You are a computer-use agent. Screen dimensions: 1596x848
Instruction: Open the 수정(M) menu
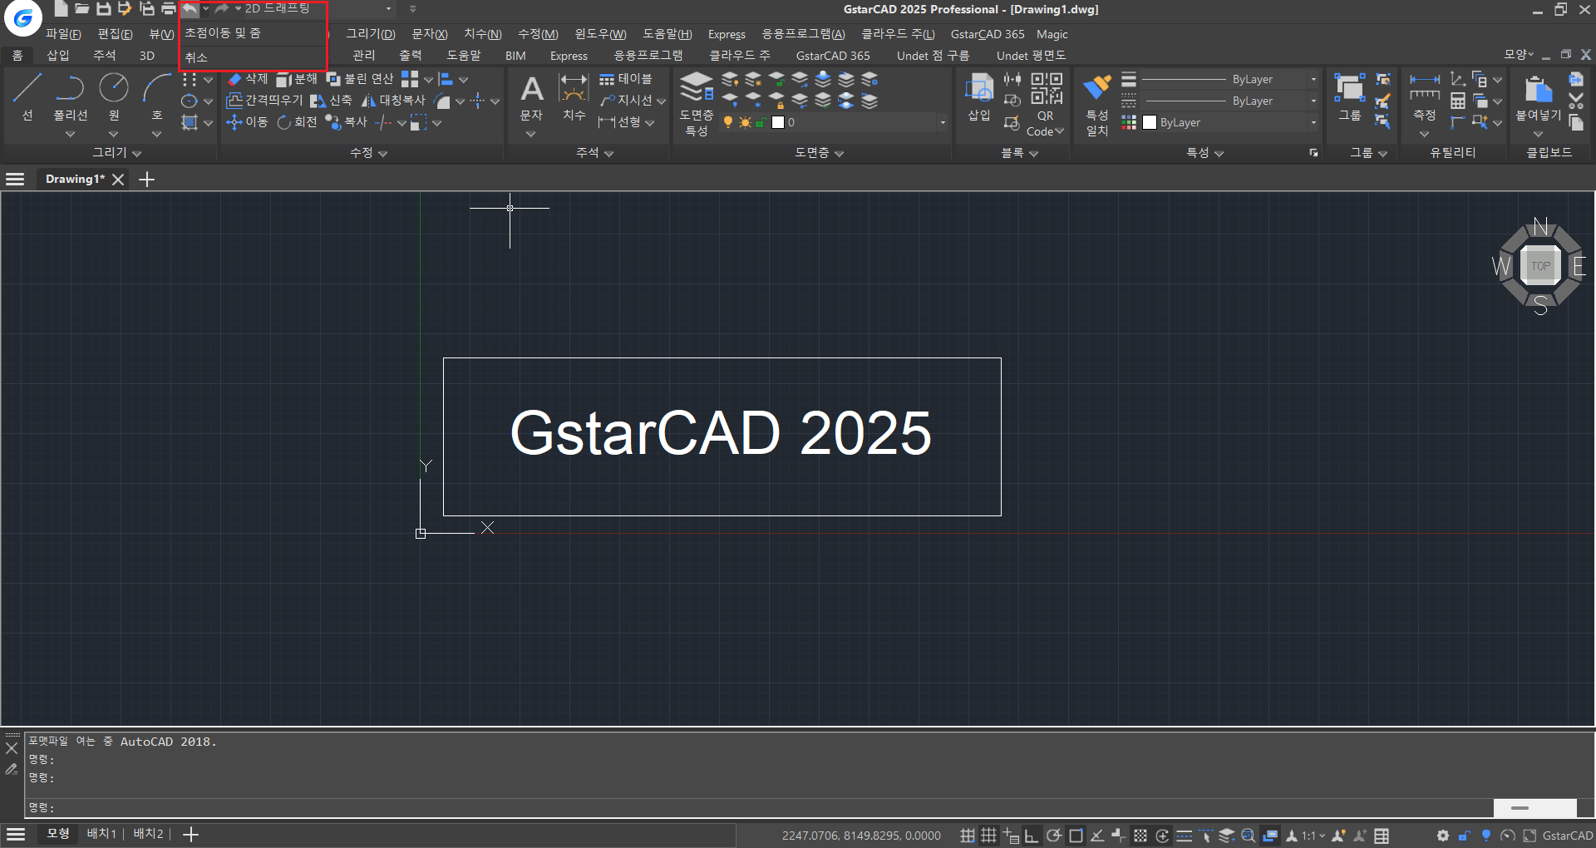538,34
